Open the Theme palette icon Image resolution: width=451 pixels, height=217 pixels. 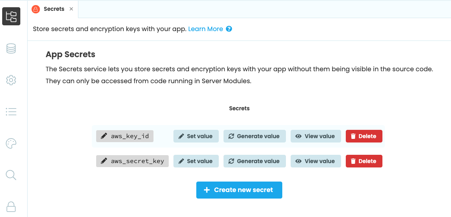point(11,143)
